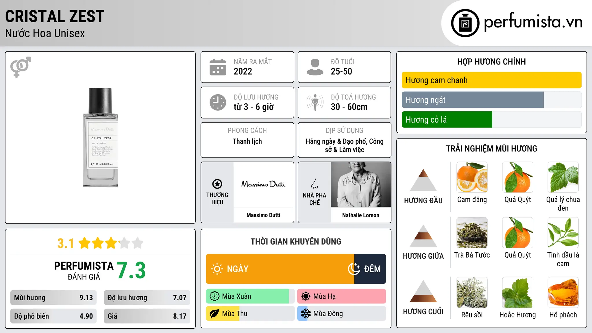Click the pyramid icon above Hương Cuối
Screen dimensions: 592x333
click(x=423, y=291)
